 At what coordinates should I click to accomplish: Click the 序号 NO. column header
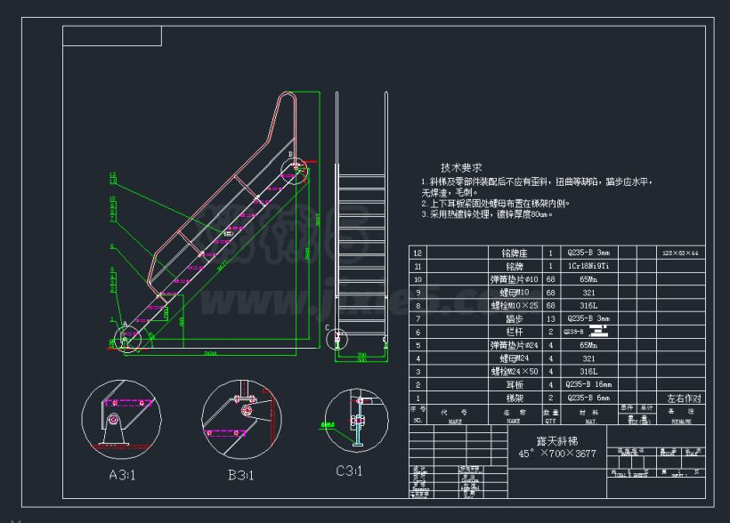pyautogui.click(x=418, y=414)
